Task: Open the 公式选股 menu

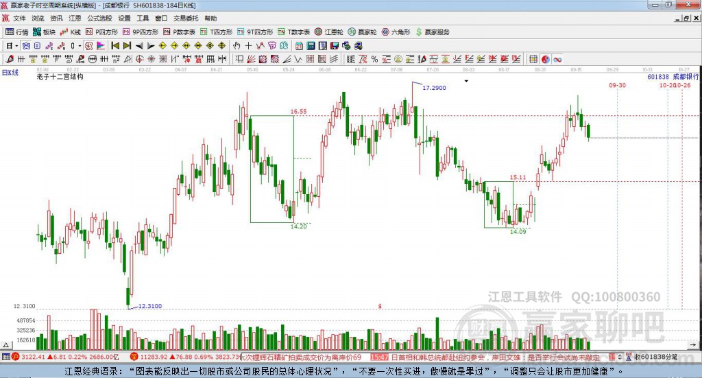Action: pos(99,19)
